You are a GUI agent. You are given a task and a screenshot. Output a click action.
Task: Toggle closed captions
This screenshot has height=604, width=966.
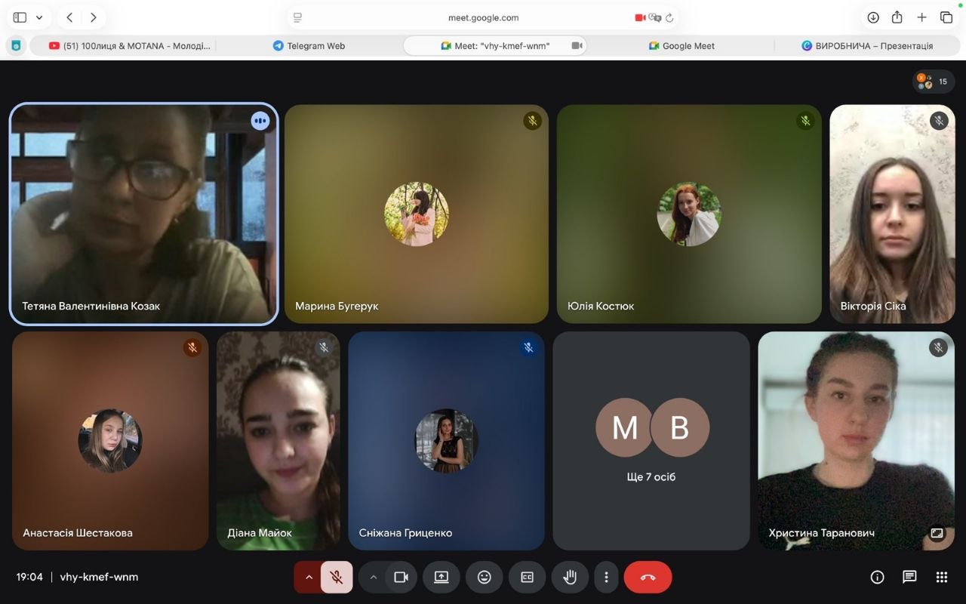(527, 578)
